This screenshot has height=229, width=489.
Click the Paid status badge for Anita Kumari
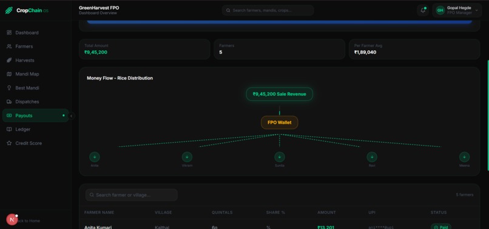pos(441,227)
